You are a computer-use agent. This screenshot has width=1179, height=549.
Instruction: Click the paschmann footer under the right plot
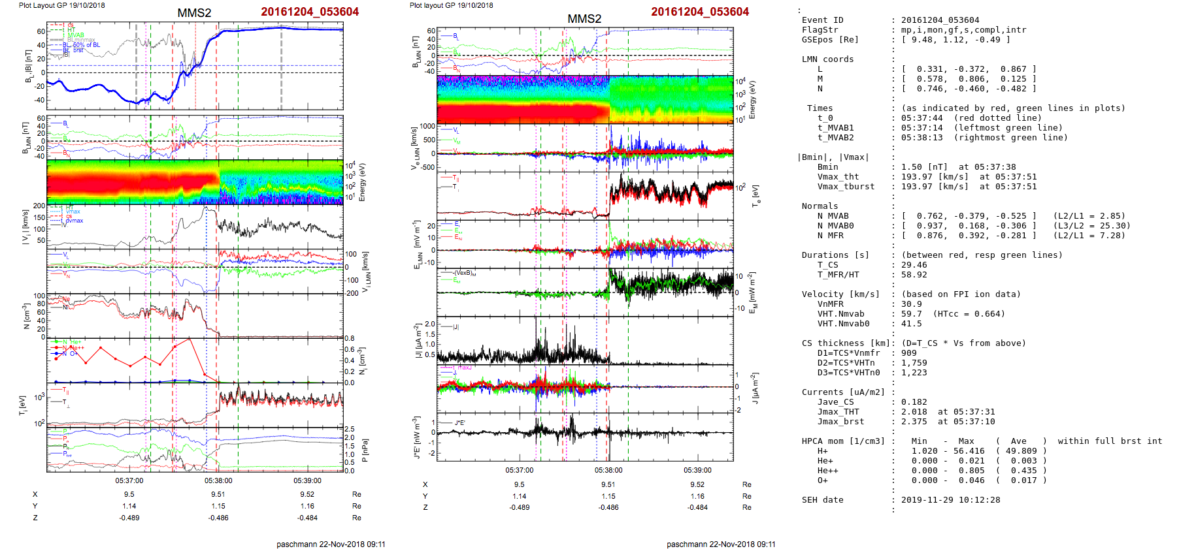721,544
